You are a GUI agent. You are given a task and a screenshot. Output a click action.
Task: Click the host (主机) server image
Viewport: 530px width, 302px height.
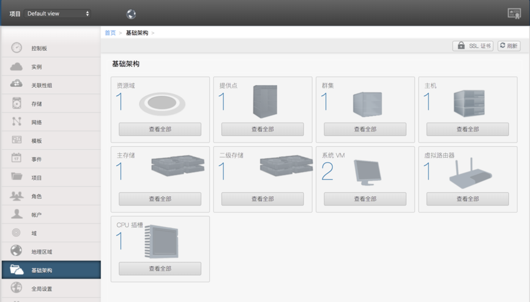click(469, 103)
